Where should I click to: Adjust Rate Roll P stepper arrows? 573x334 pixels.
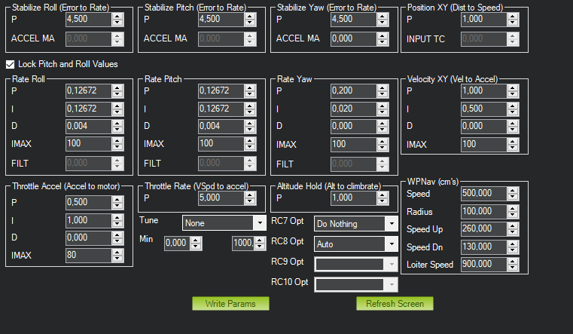tap(117, 91)
